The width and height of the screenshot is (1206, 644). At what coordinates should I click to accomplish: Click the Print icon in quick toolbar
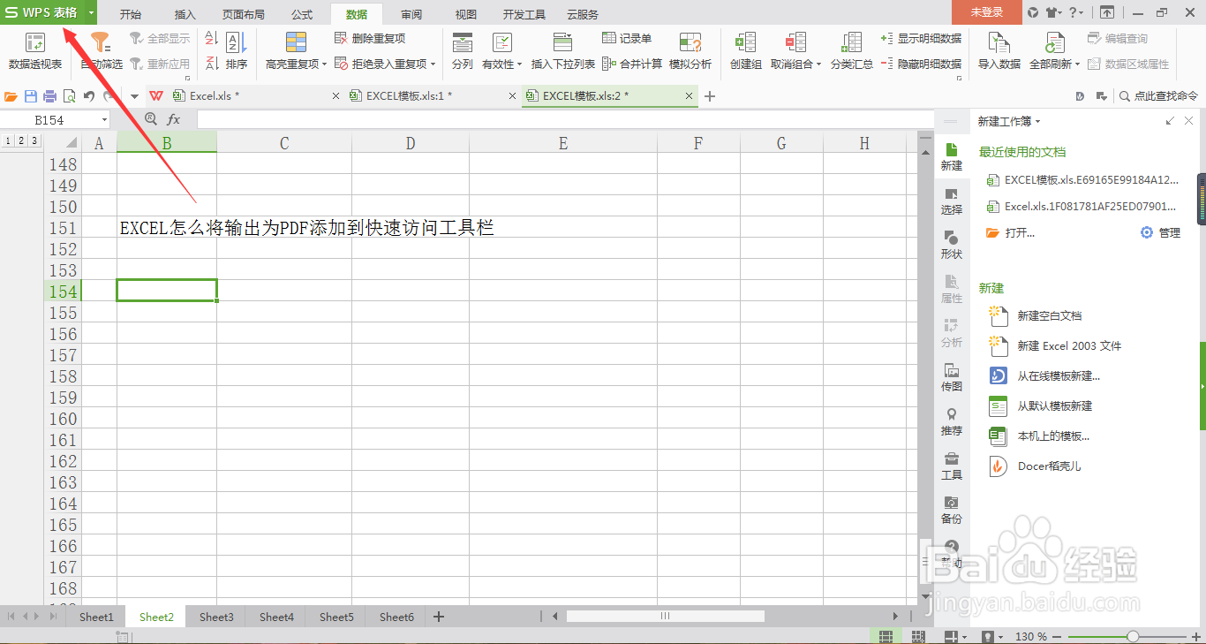pos(50,96)
